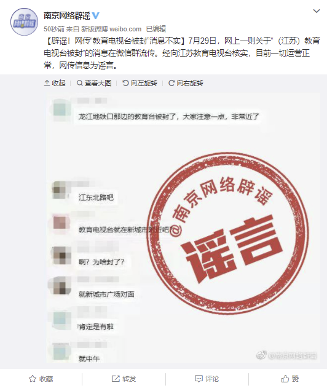Click the 转发 repost icon
The height and width of the screenshot is (388, 327).
[x=116, y=379]
